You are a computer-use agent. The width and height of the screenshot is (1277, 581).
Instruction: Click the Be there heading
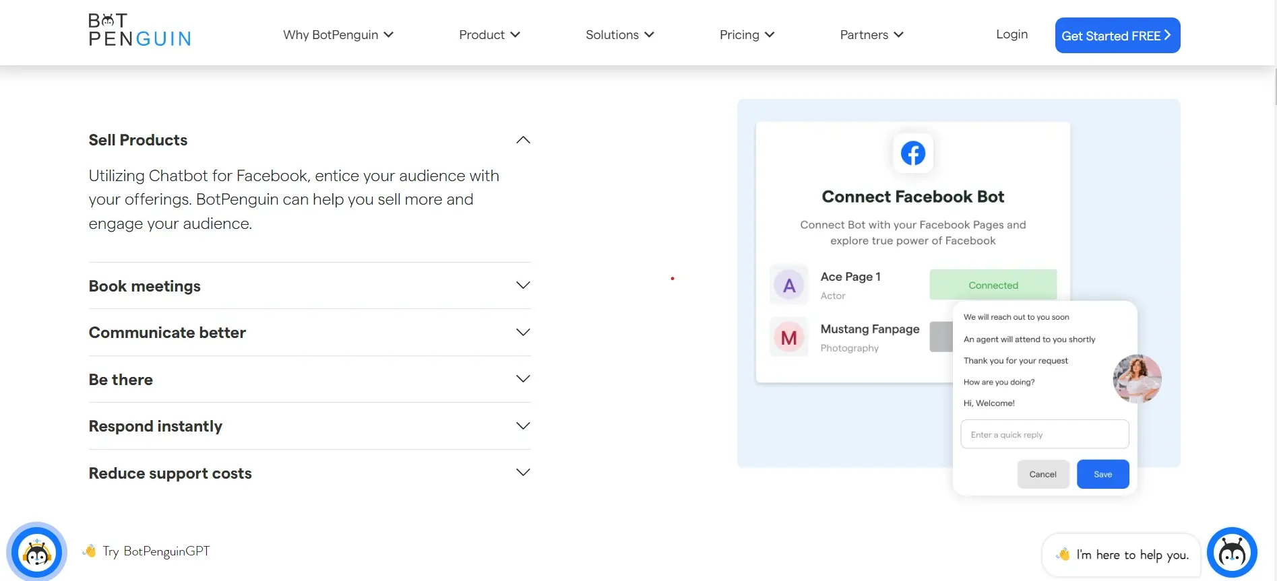[121, 380]
